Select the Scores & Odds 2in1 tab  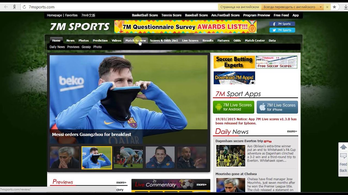[x=164, y=40]
